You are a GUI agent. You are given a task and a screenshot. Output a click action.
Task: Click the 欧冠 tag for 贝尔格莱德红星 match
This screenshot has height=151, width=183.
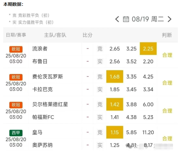[x=16, y=105]
